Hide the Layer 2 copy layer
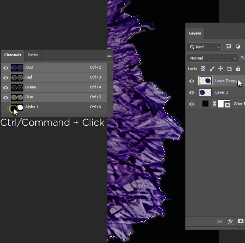 191,81
